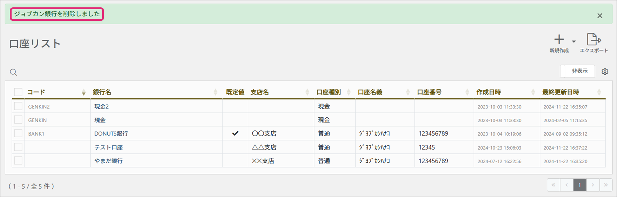
Task: Select the BANK1 row checkbox
Action: coord(18,133)
